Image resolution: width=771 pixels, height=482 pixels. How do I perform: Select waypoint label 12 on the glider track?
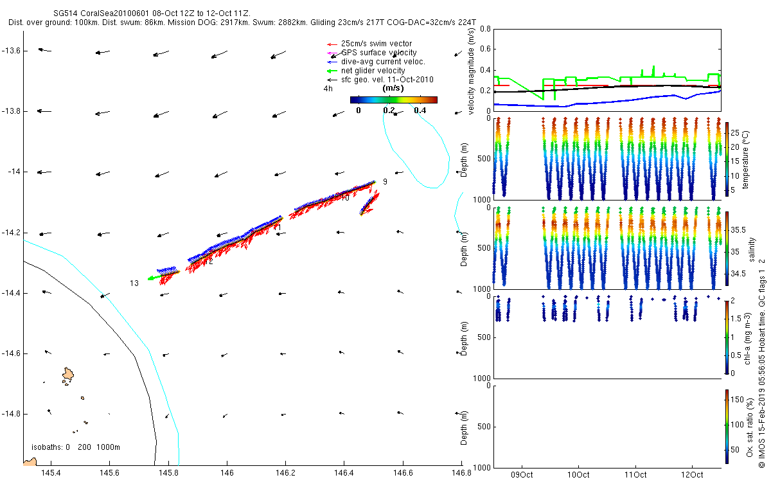(208, 262)
